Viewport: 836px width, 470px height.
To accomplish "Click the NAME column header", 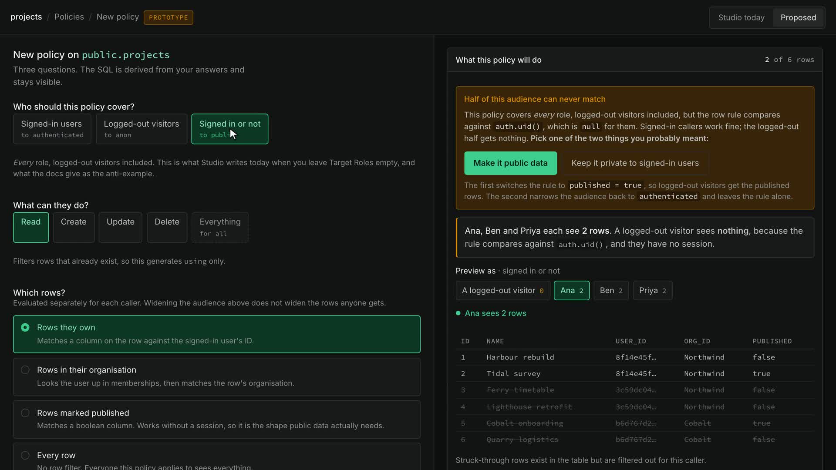I will (x=495, y=341).
